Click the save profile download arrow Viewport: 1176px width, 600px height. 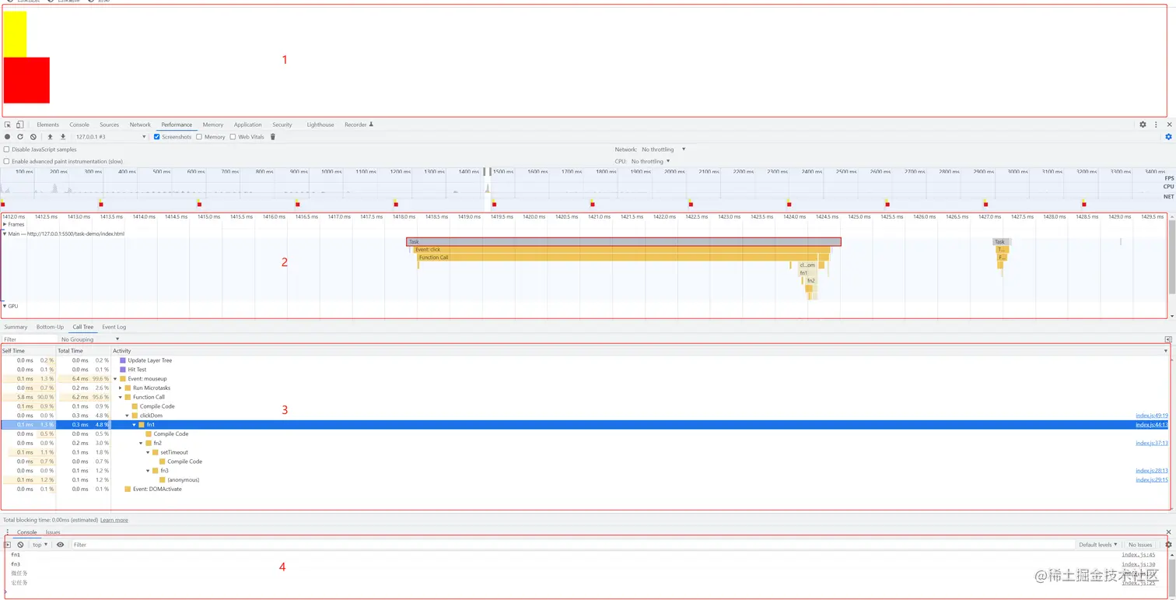click(x=63, y=137)
